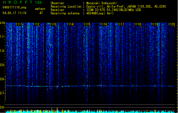Click the 0.8 kHz axis tick label
178x113 pixels.
[x=3, y=79]
